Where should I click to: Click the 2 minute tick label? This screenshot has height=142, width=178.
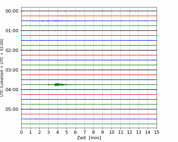click(x=39, y=132)
